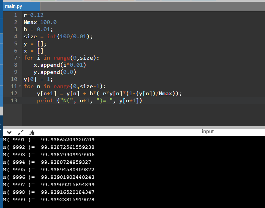Click the N( 9993 ) output row
This screenshot has width=265, height=208.
point(49,155)
